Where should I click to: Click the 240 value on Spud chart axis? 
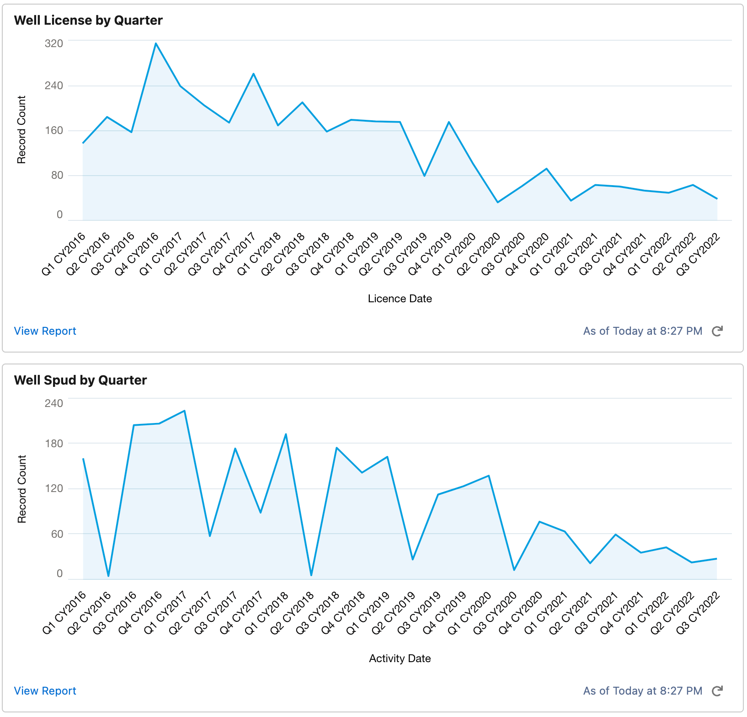pos(54,403)
